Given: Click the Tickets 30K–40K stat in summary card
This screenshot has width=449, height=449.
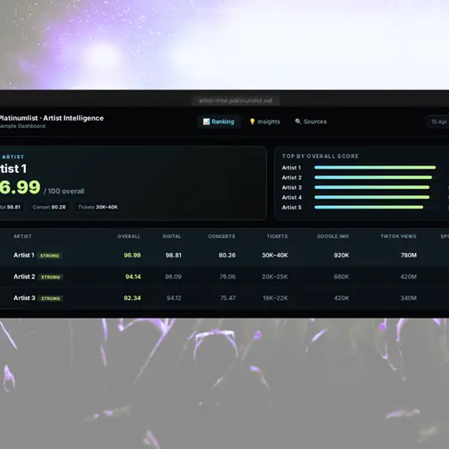Looking at the screenshot, I should (x=98, y=207).
